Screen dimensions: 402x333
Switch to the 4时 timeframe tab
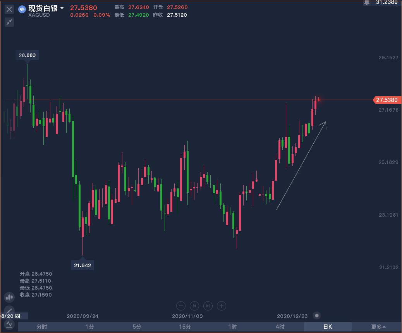click(x=280, y=327)
